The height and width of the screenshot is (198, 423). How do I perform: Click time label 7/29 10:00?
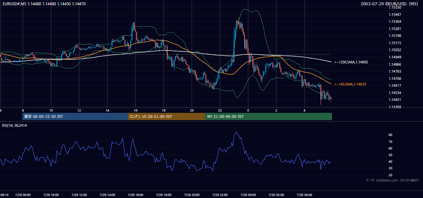[x=51, y=195]
